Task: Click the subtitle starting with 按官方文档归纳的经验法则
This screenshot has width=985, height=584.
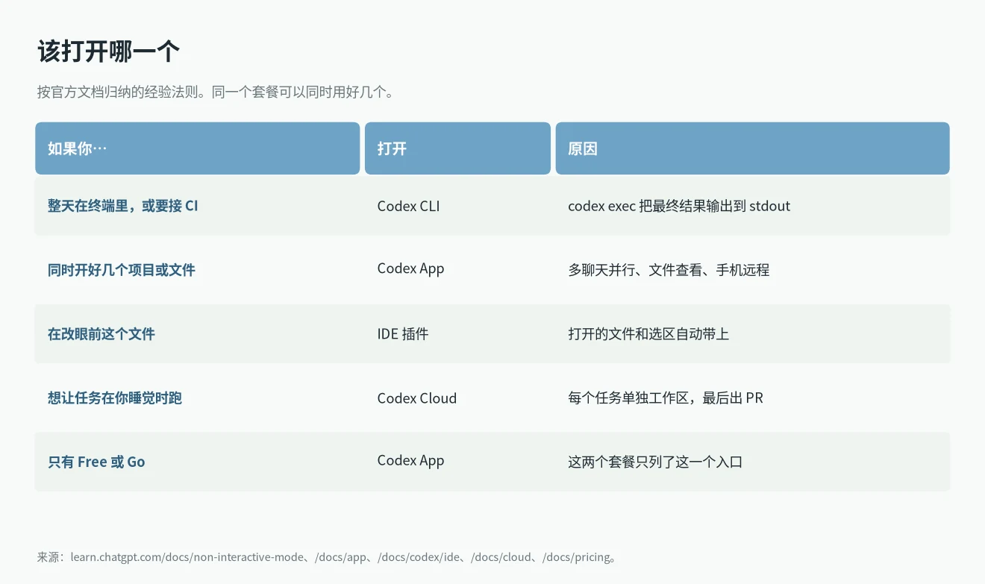Action: tap(216, 92)
